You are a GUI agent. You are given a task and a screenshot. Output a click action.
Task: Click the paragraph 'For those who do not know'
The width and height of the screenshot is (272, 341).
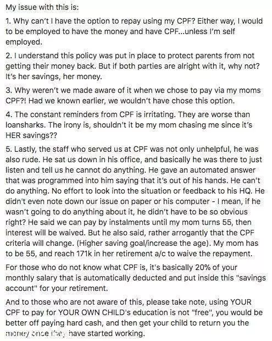coord(136,278)
